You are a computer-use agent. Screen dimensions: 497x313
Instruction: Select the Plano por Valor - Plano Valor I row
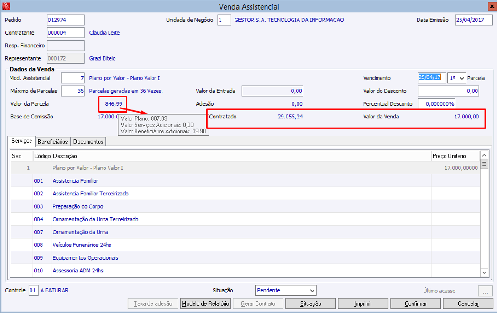pos(246,168)
